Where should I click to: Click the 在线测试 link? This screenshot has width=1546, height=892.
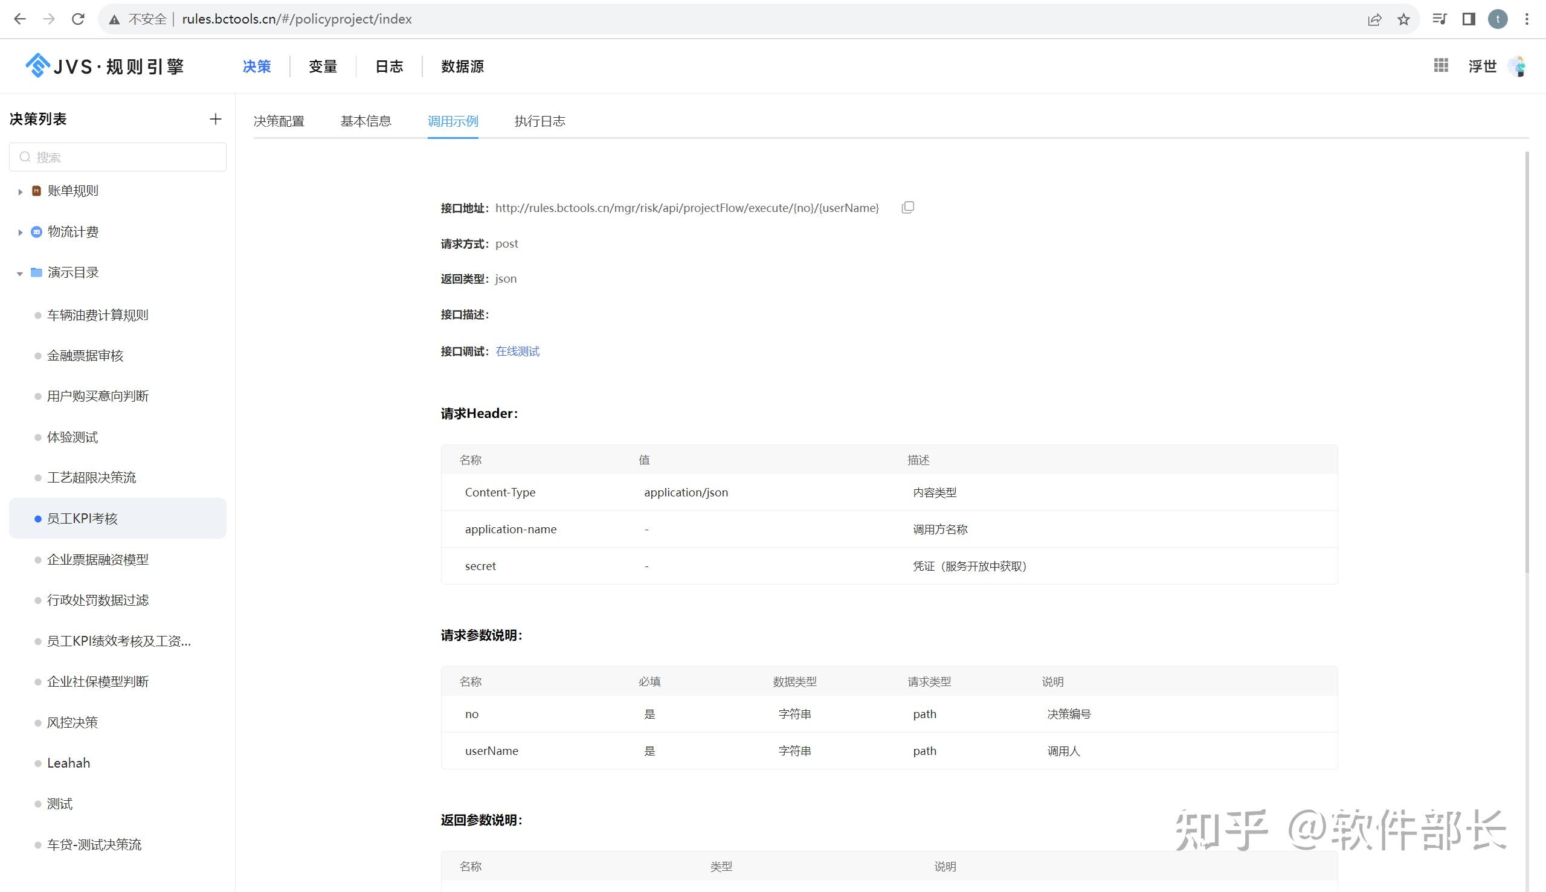point(517,350)
